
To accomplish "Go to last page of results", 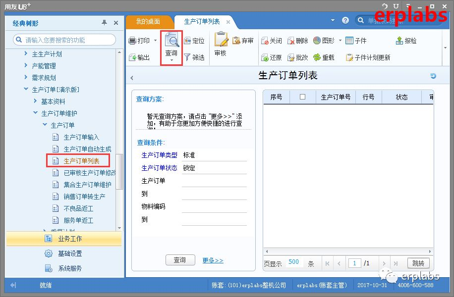I will [396, 263].
